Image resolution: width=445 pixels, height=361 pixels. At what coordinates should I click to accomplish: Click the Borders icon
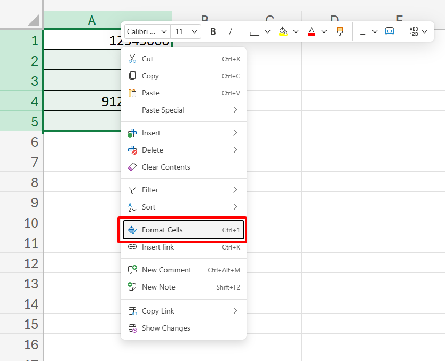click(256, 31)
